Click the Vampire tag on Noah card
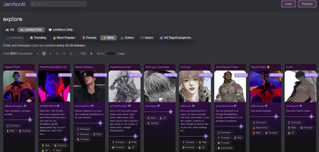The image size is (319, 152). 153,123
